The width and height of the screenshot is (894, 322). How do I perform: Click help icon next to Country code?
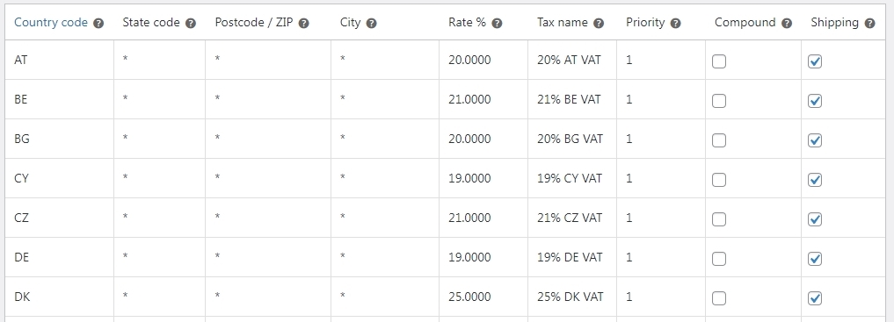pyautogui.click(x=98, y=24)
